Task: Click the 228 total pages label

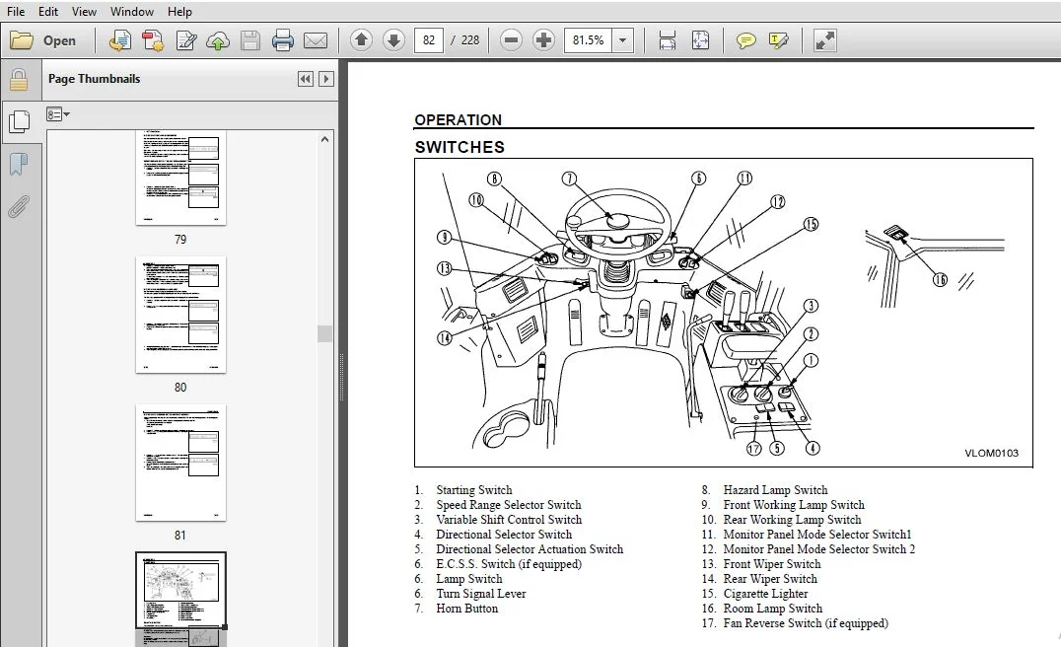Action: coord(469,40)
